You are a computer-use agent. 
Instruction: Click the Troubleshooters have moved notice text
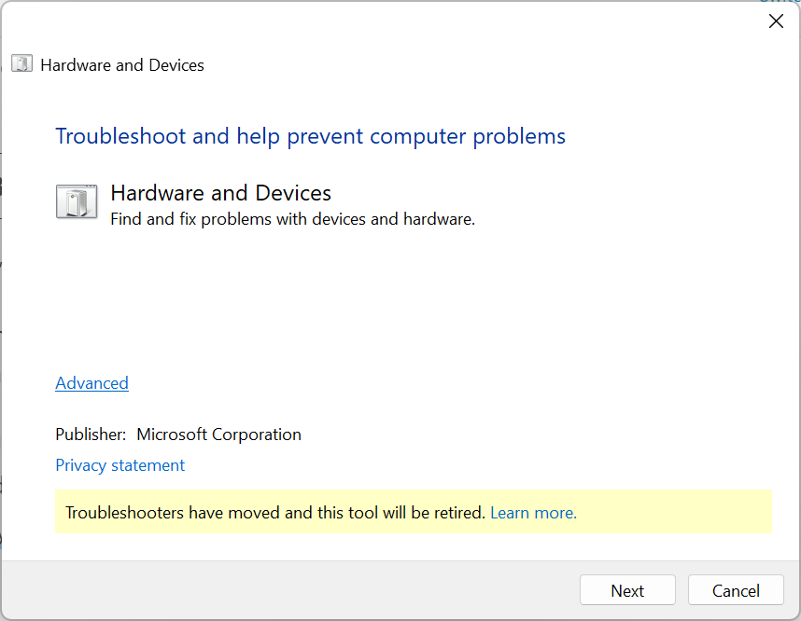pyautogui.click(x=275, y=513)
